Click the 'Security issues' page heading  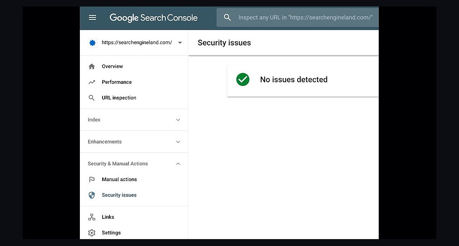[224, 43]
